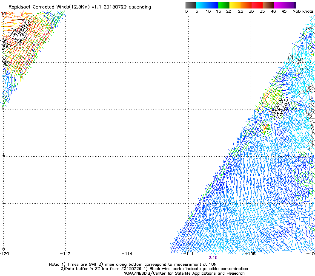Click the legend tick label 10

tap(208, 11)
